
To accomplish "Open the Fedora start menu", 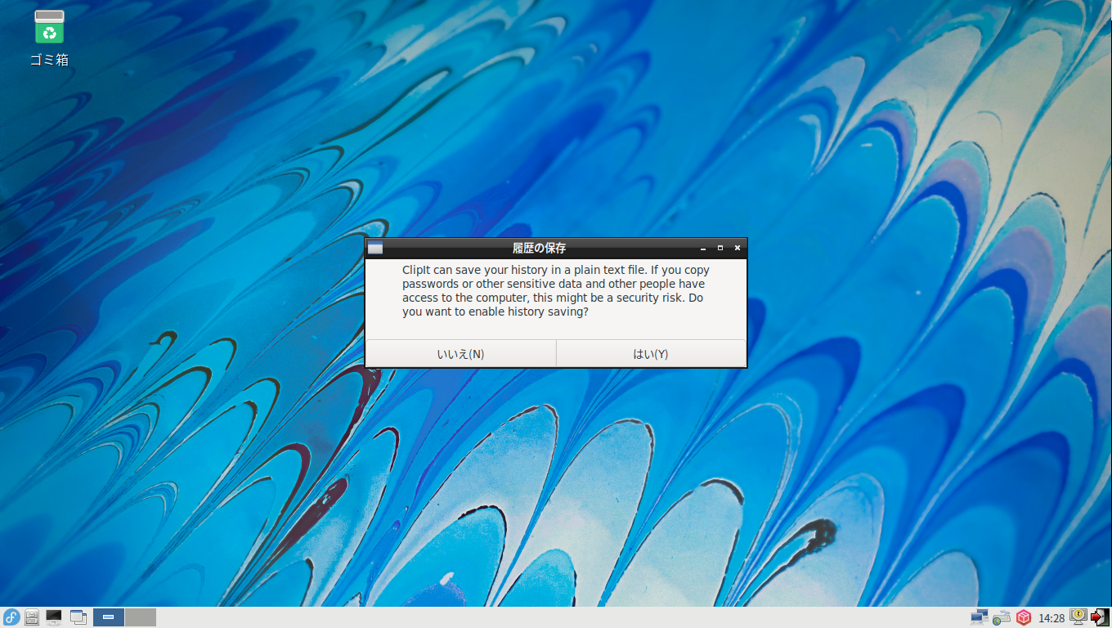I will tap(11, 617).
